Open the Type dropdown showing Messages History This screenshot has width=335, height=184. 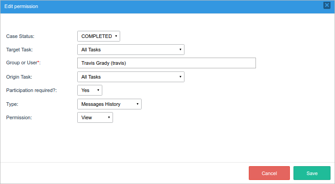(109, 104)
